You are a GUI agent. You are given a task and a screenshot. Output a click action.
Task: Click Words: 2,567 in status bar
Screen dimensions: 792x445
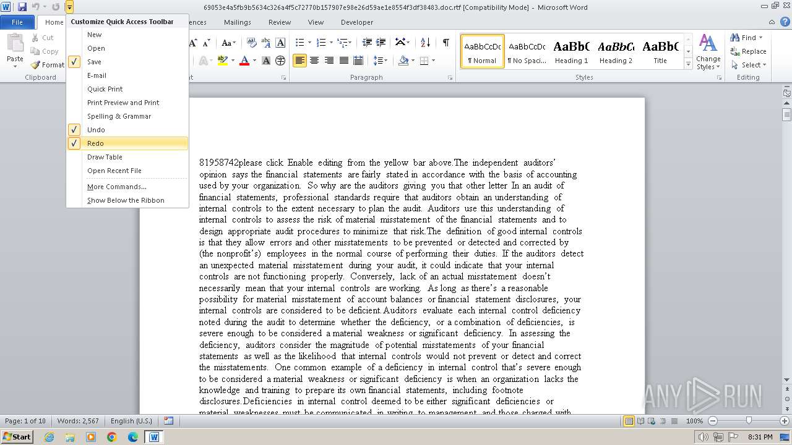(78, 421)
